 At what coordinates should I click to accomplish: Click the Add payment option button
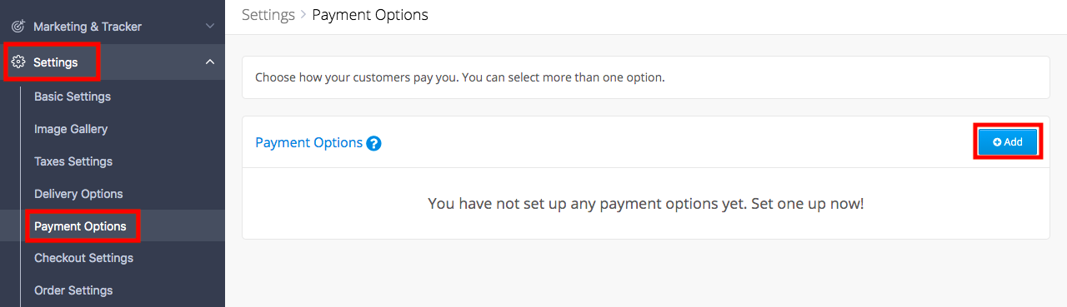click(1008, 142)
